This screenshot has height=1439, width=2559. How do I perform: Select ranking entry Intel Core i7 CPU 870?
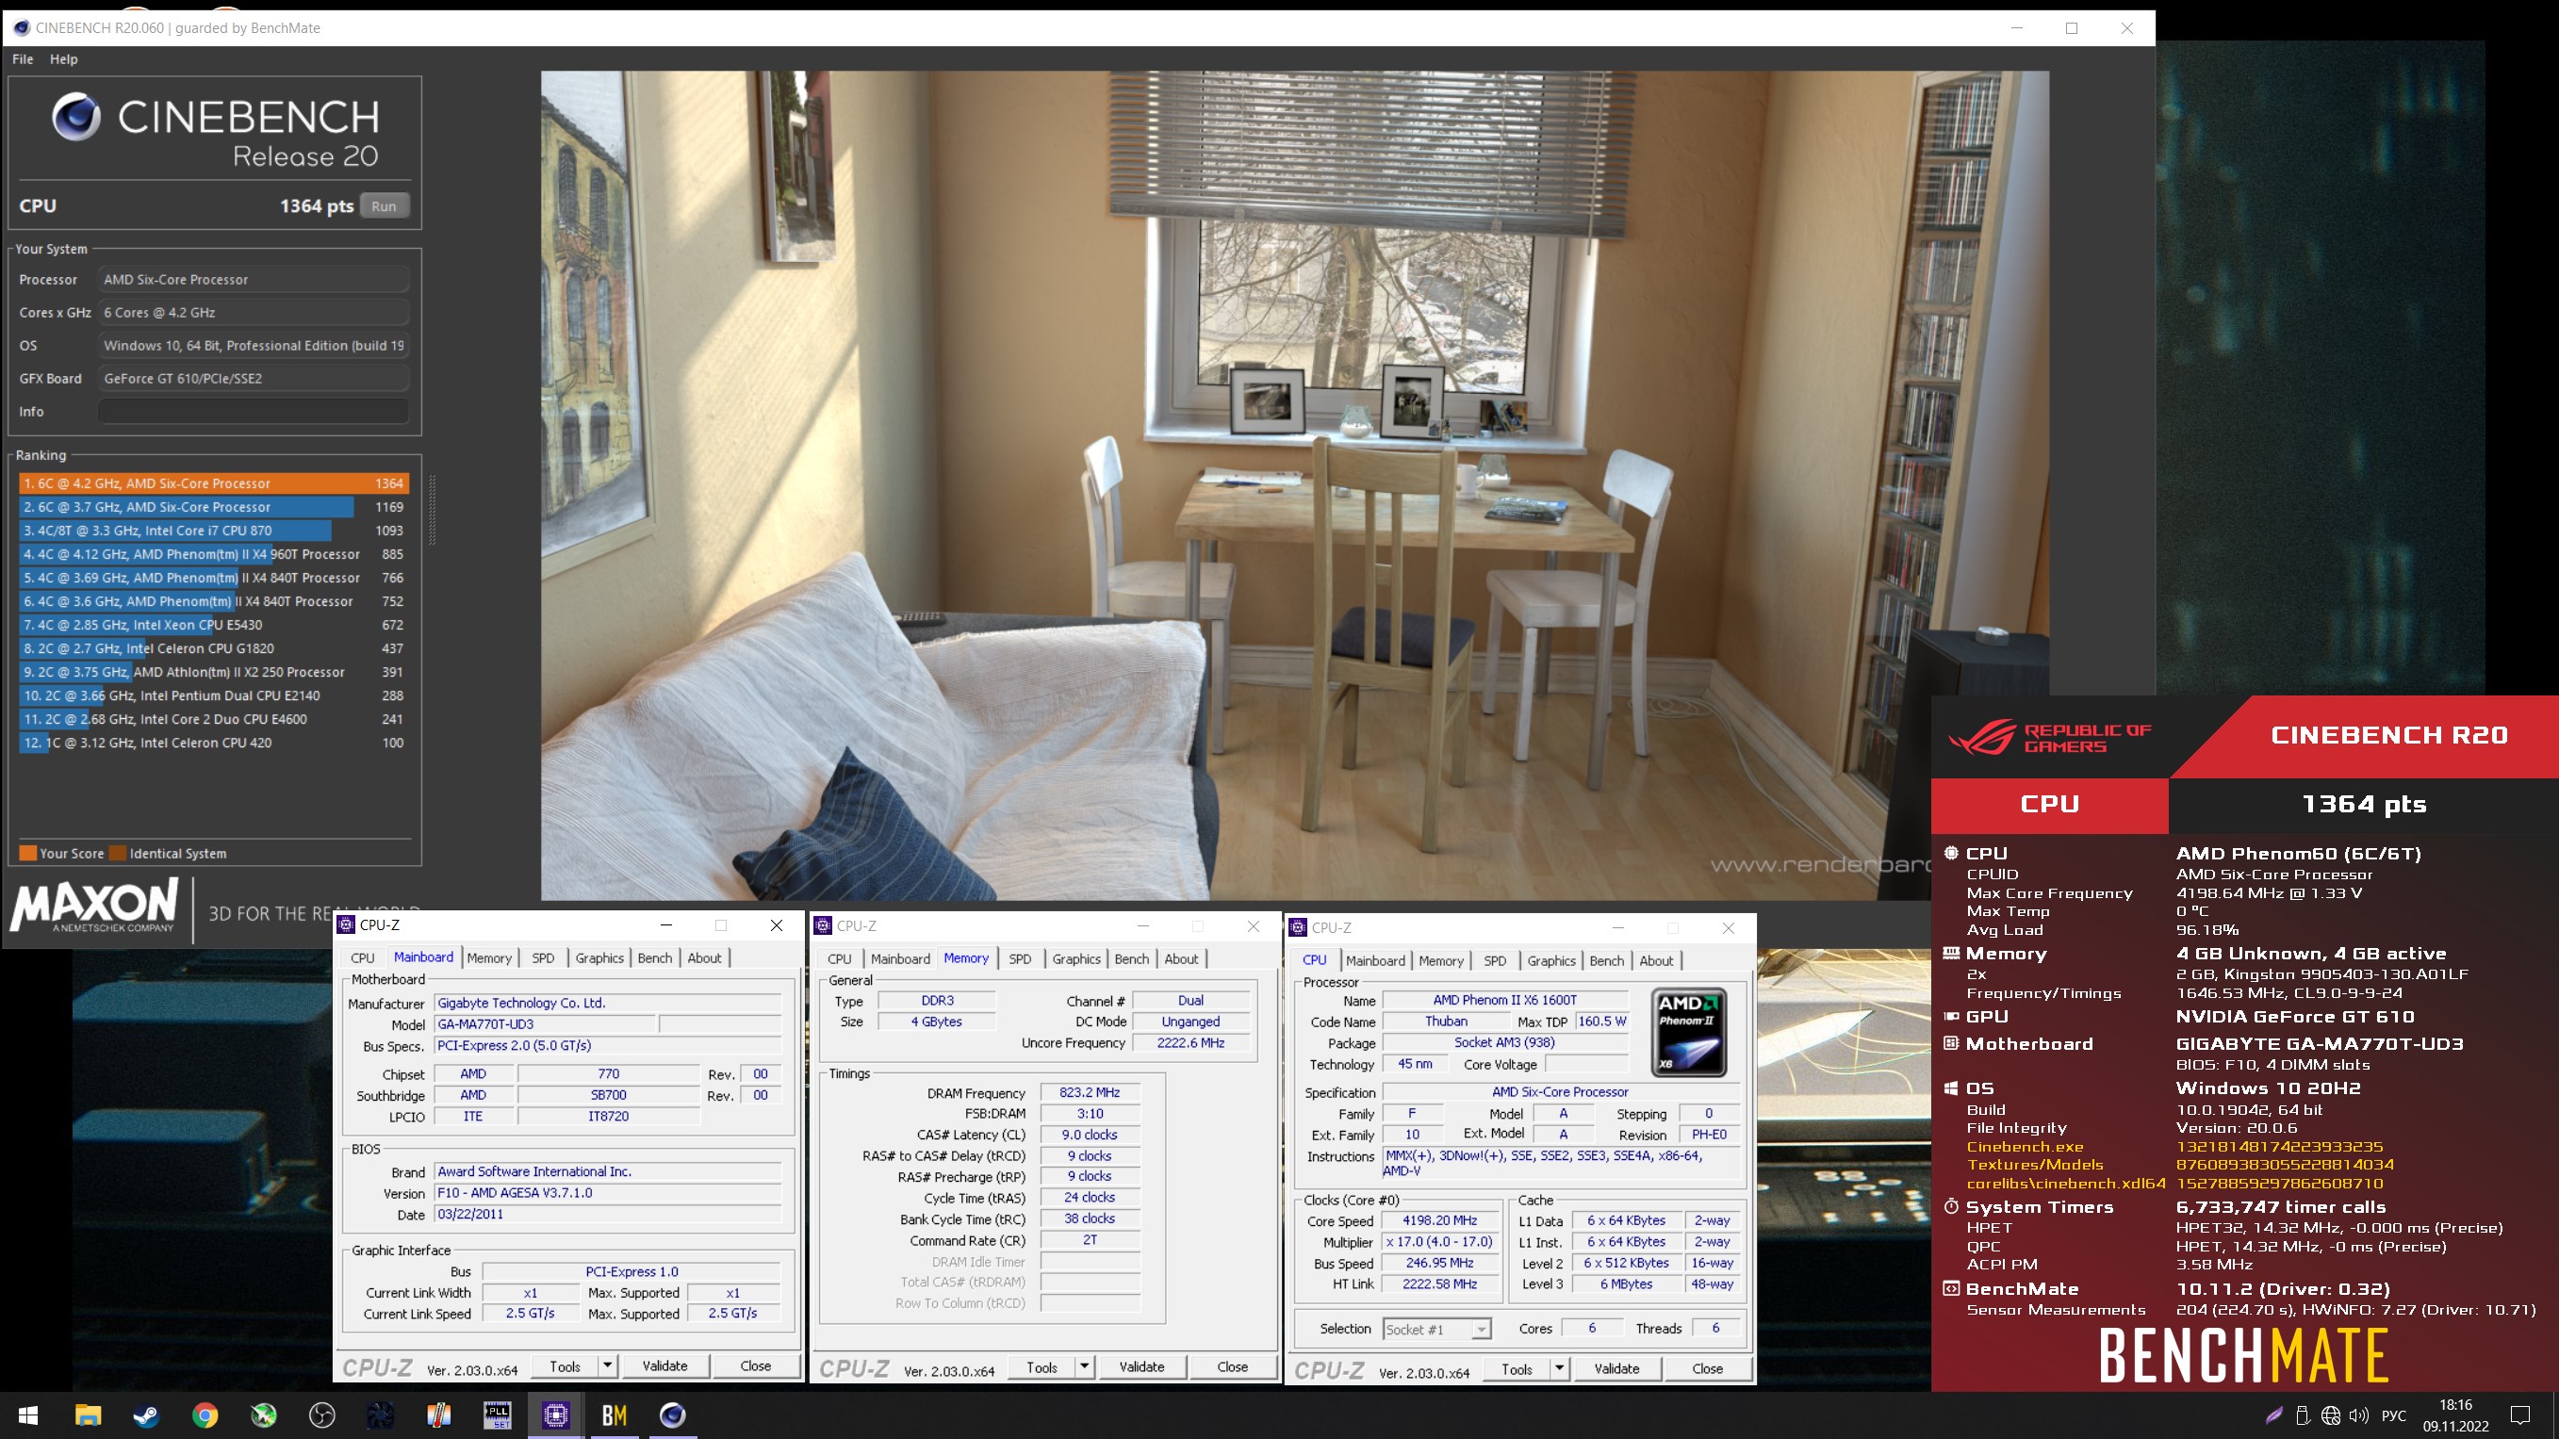click(214, 531)
